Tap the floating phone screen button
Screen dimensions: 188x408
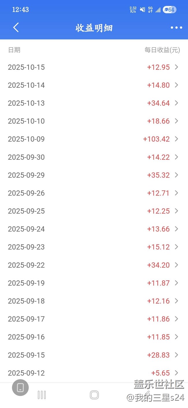click(x=20, y=387)
